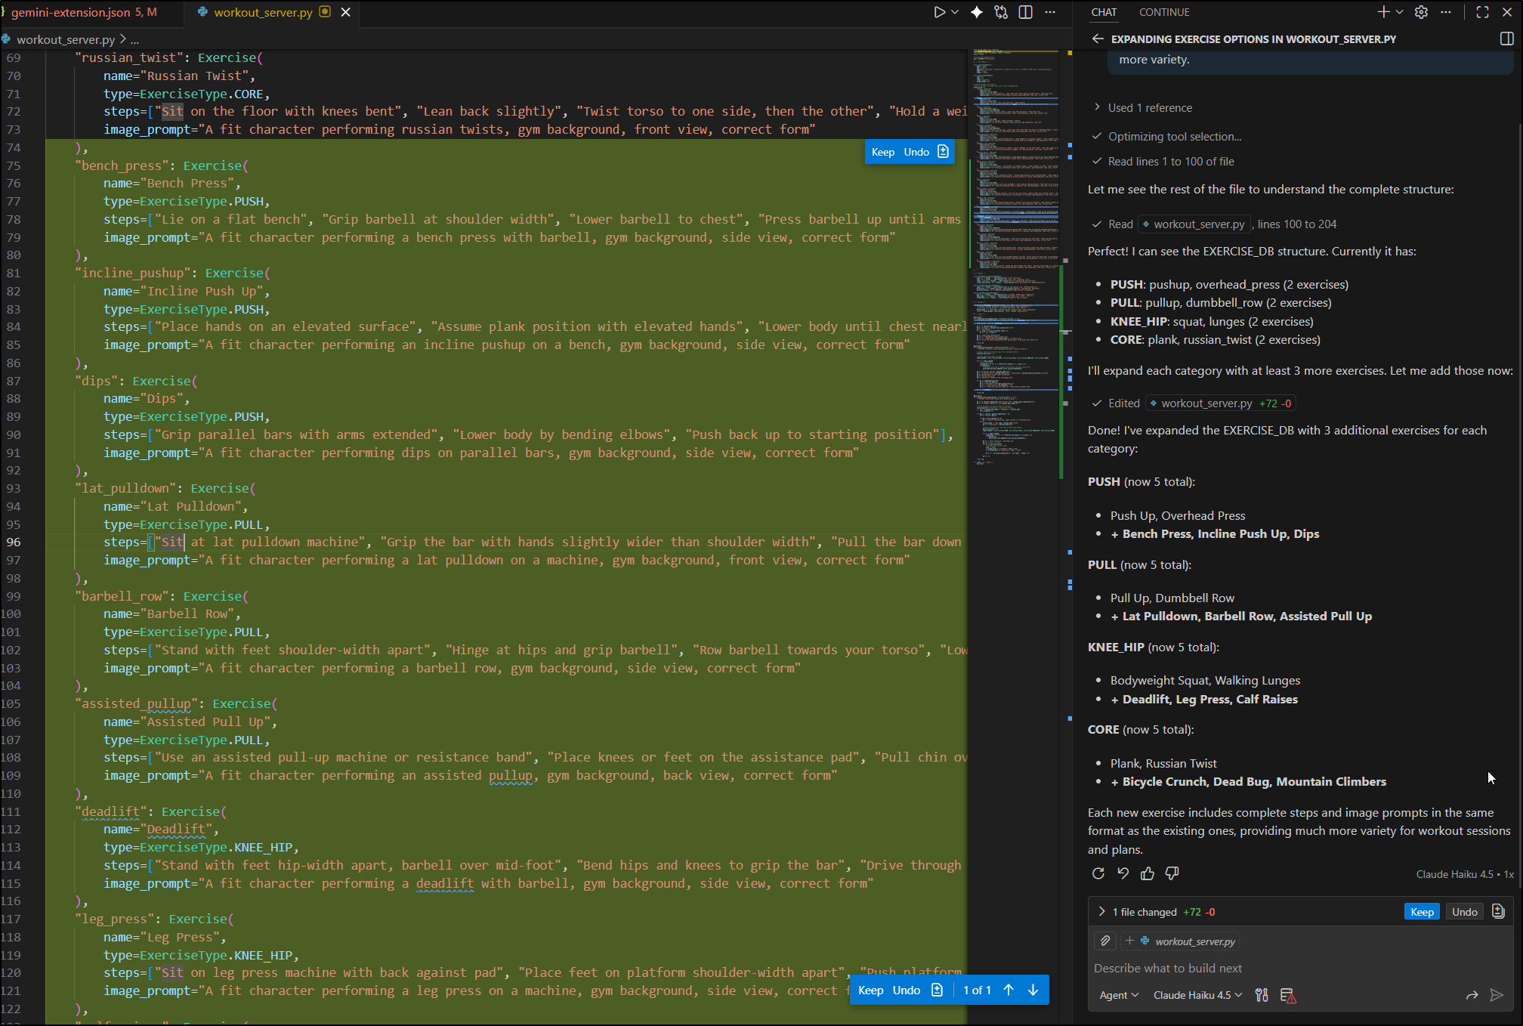Click the paperclip attach context icon
This screenshot has width=1523, height=1026.
pyautogui.click(x=1105, y=941)
